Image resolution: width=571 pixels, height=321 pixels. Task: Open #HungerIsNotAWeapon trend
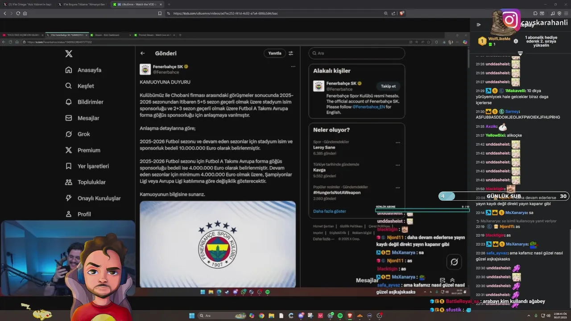(337, 193)
